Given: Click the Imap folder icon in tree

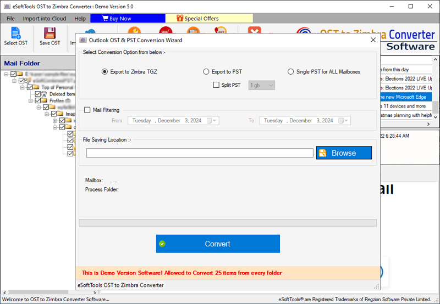Looking at the screenshot, I should [x=61, y=114].
